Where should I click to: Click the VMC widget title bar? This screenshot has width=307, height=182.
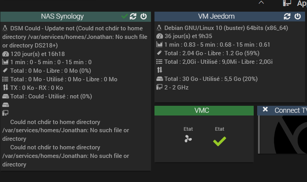click(x=202, y=110)
